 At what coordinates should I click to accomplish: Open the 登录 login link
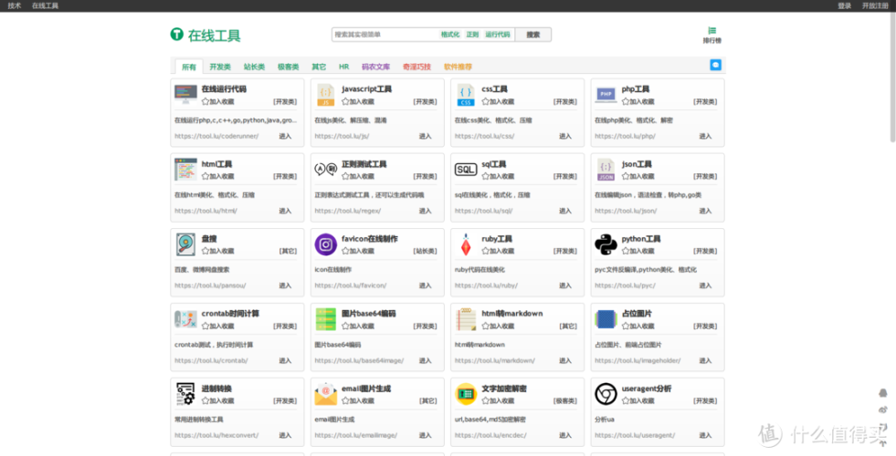point(844,5)
